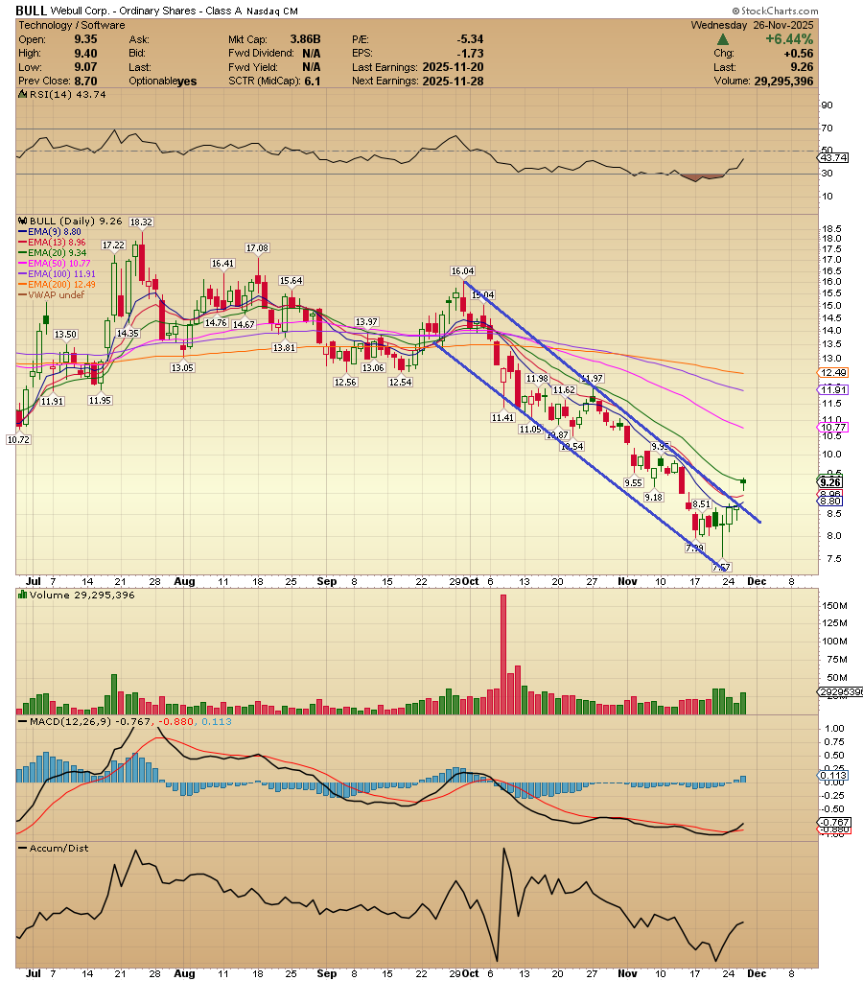Select the candlestick icon beside BULL (Daily)
The height and width of the screenshot is (981, 863).
tap(21, 220)
